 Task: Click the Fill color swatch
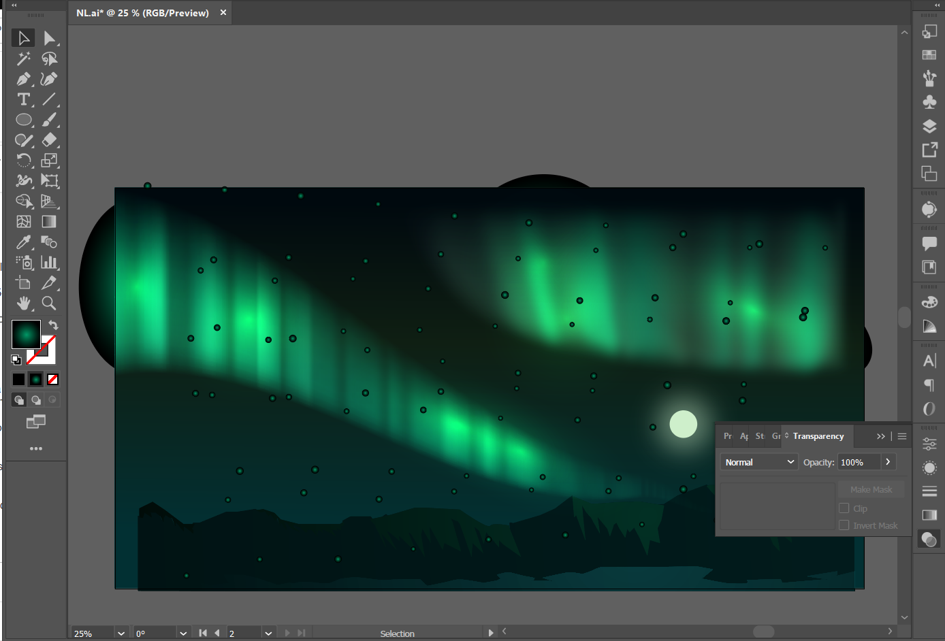26,334
